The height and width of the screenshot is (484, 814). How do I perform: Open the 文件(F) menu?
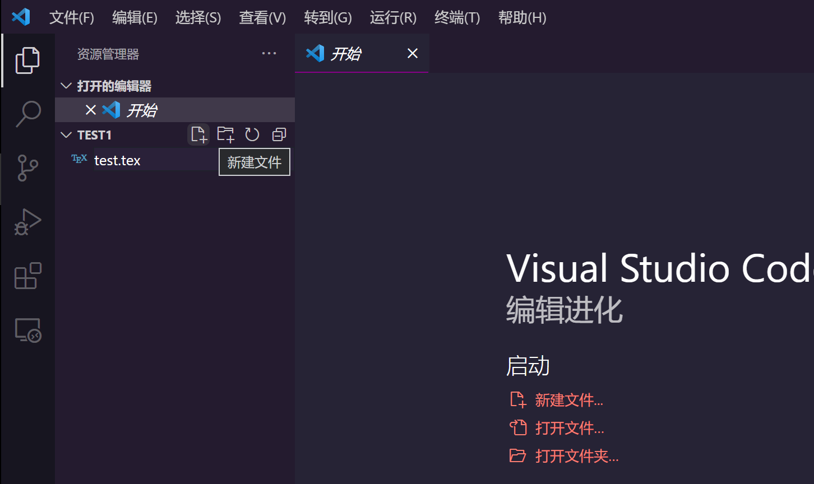click(x=71, y=17)
